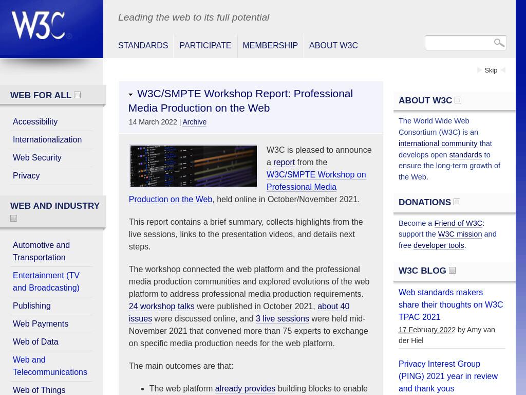Viewport: 526px width, 395px height.
Task: Open the news Archive link
Action: click(195, 122)
